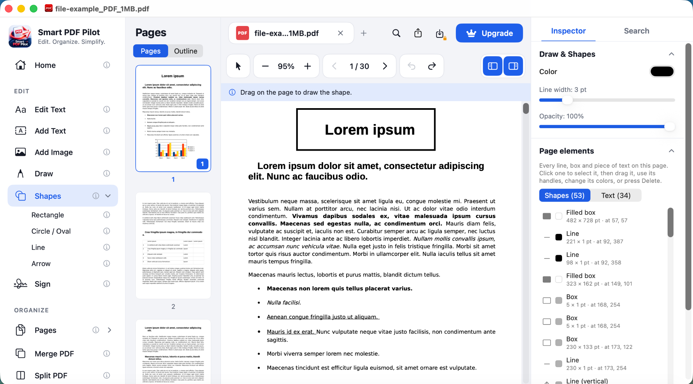Click the undo arrow
The image size is (693, 384).
411,66
